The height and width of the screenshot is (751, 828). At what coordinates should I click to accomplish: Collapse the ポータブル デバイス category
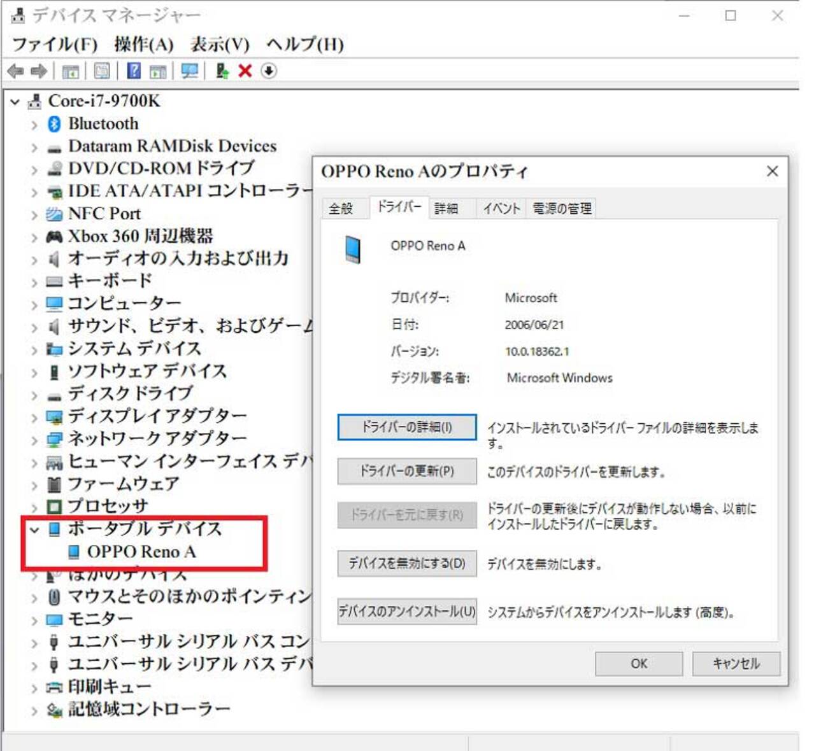[34, 530]
